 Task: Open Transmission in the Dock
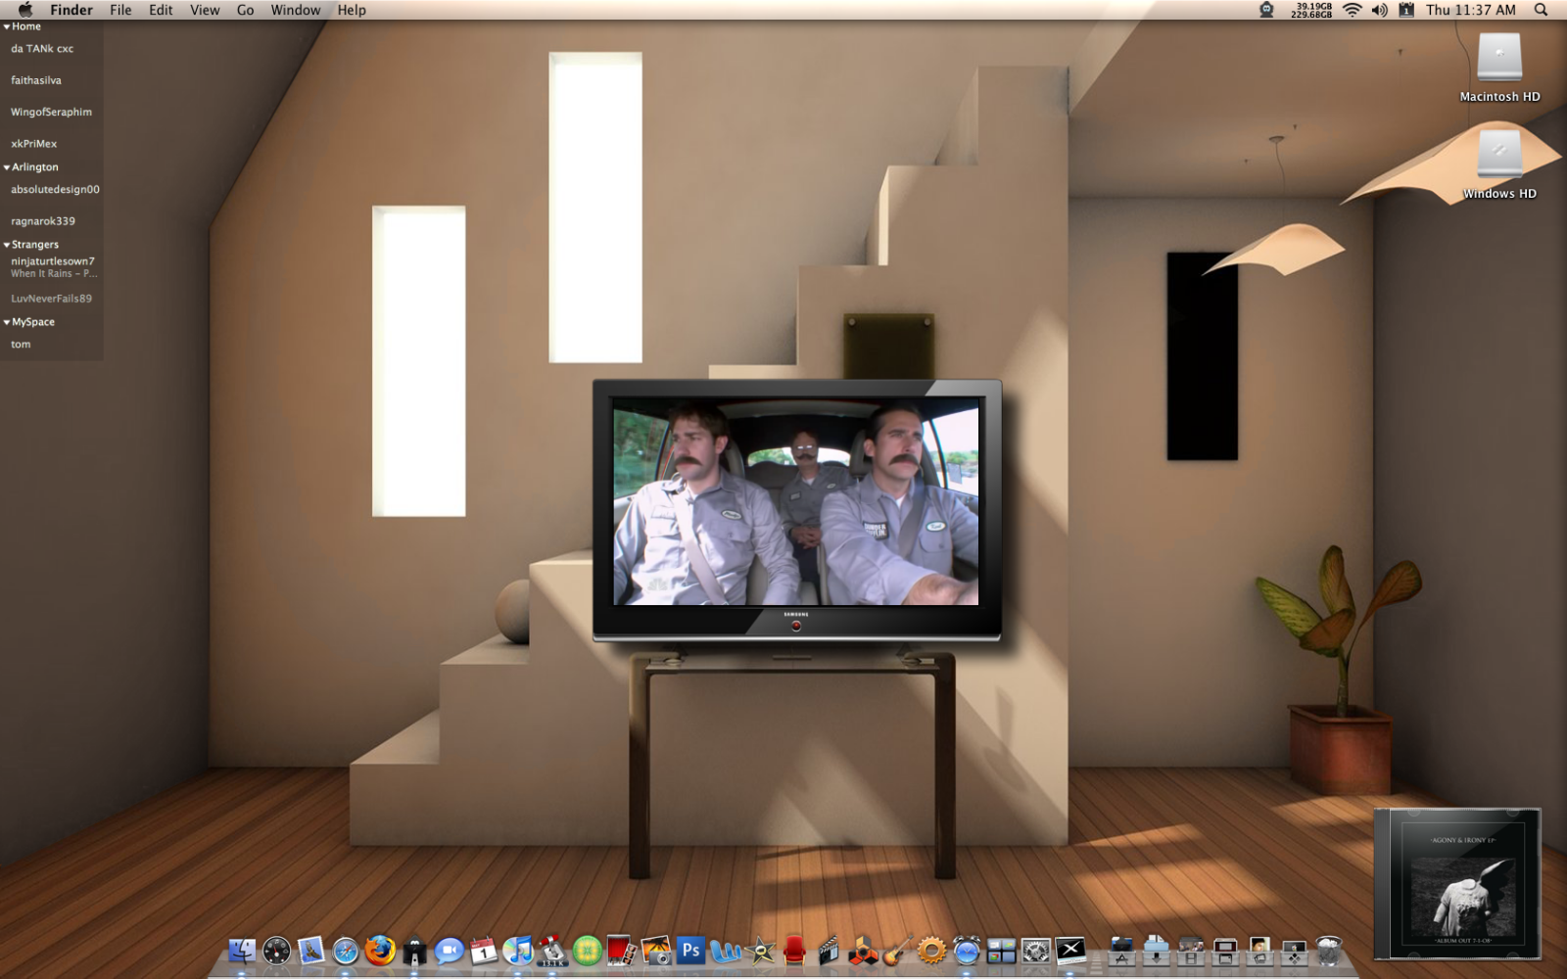coord(552,950)
